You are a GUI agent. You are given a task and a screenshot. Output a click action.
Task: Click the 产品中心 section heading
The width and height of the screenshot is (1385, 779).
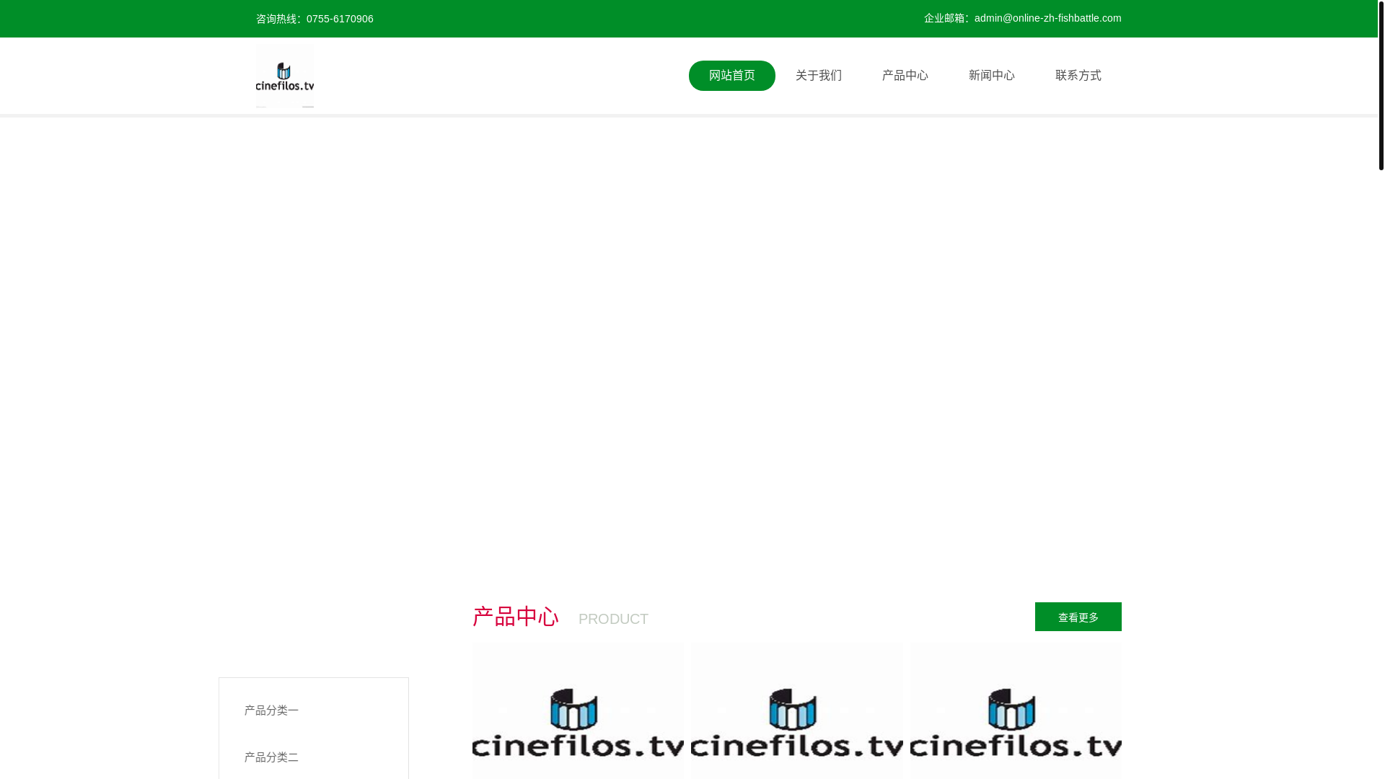(x=516, y=617)
